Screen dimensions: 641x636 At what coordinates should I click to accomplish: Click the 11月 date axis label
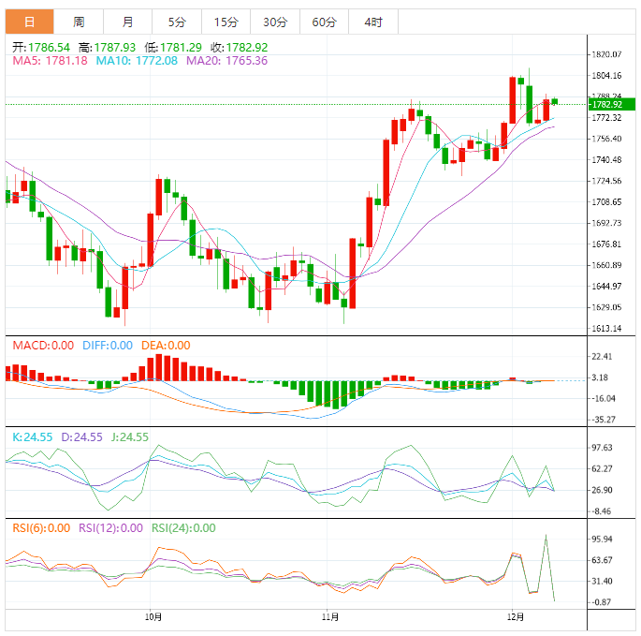[330, 616]
